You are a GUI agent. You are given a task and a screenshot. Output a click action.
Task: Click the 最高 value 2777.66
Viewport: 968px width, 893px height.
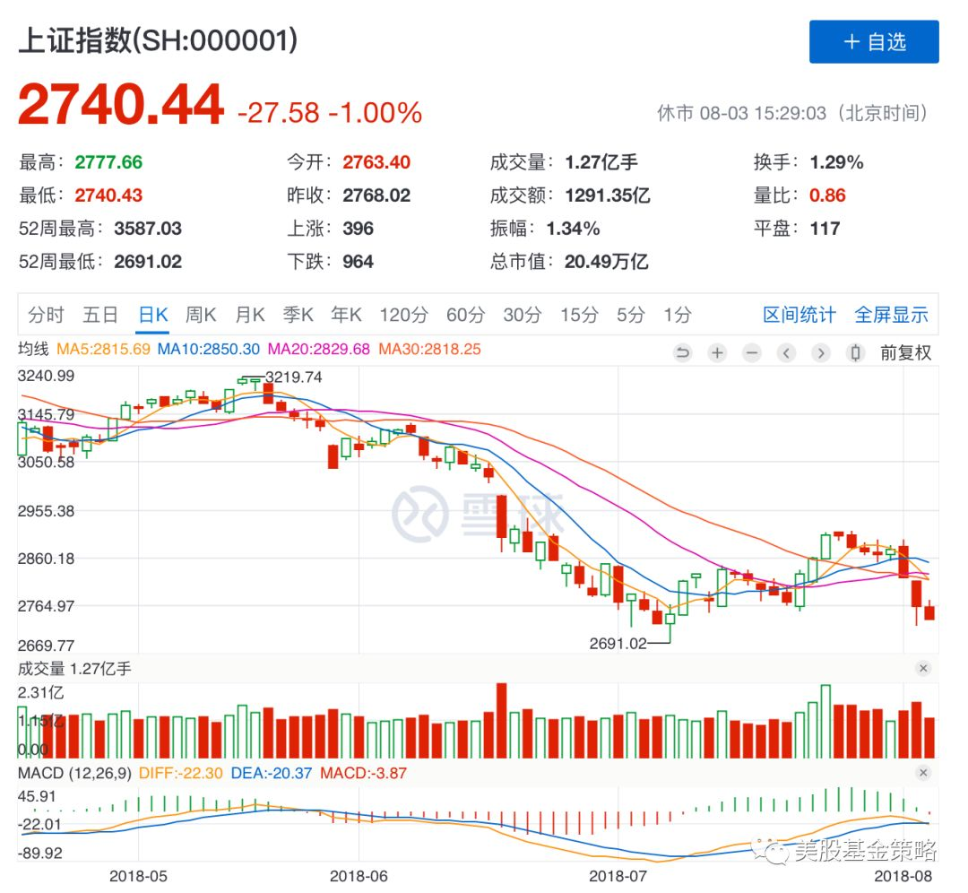tap(108, 162)
